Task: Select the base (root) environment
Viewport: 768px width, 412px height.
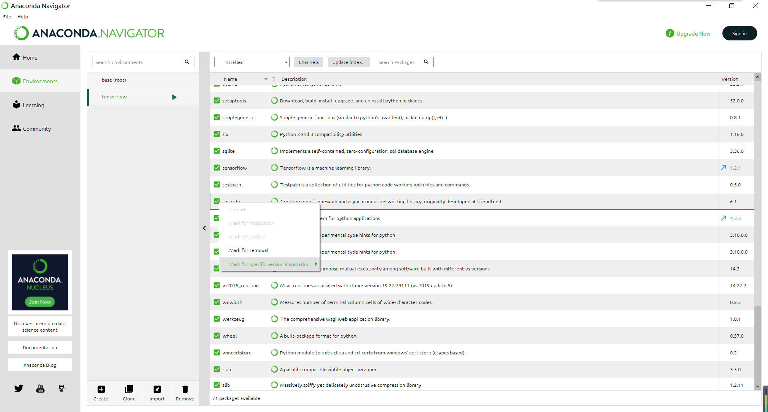Action: pos(143,80)
